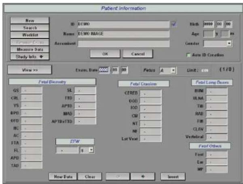
Task: Open the Gender dropdown
Action: 229,43
